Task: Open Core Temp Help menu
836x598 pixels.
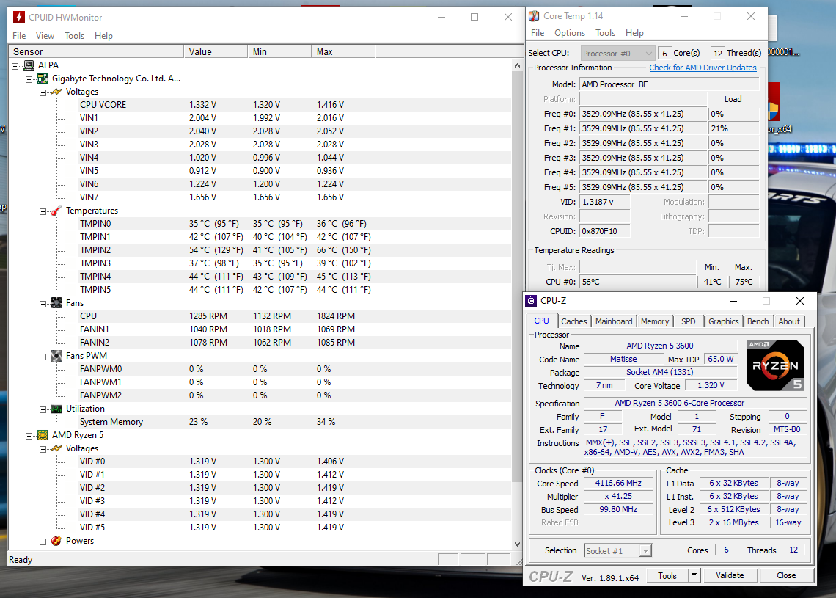Action: click(x=634, y=33)
